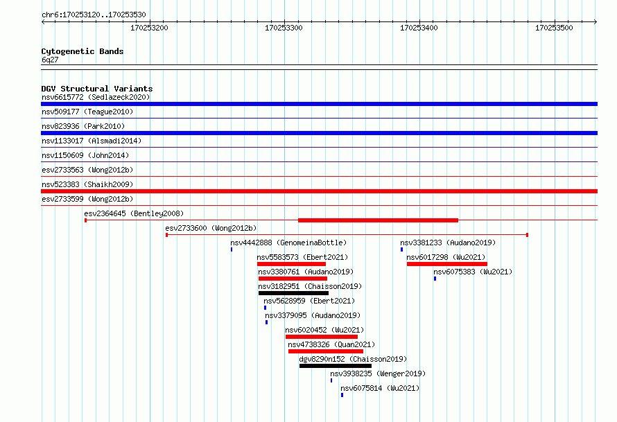Select nsv3379095 (Audano2019) label

point(313,315)
